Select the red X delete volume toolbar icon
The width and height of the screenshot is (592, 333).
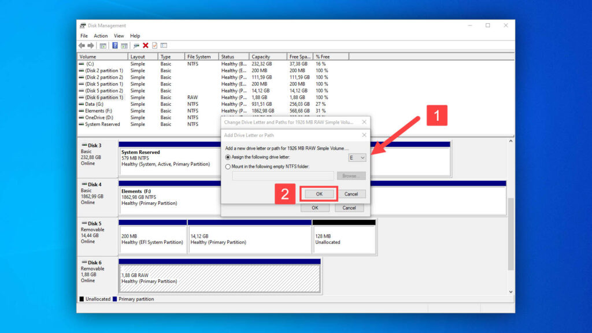(x=145, y=45)
